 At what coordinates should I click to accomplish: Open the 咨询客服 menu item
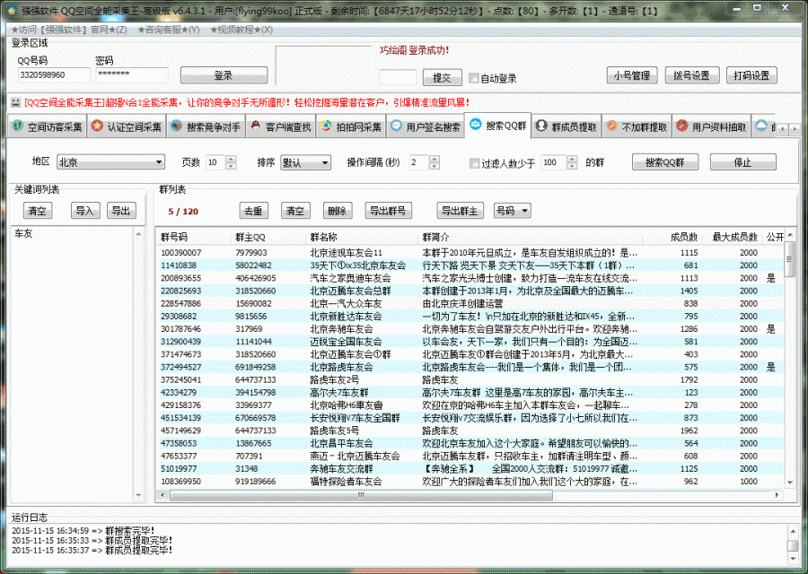click(169, 30)
